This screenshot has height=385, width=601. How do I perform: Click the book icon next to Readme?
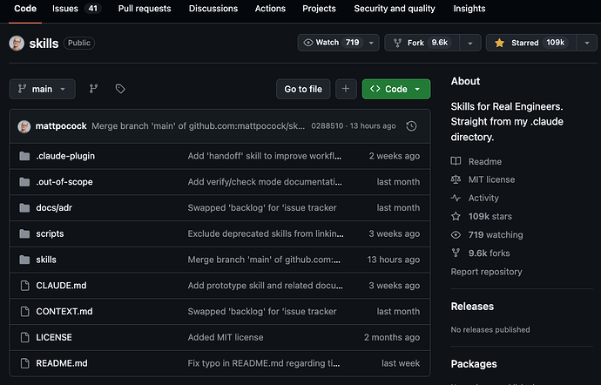(456, 161)
